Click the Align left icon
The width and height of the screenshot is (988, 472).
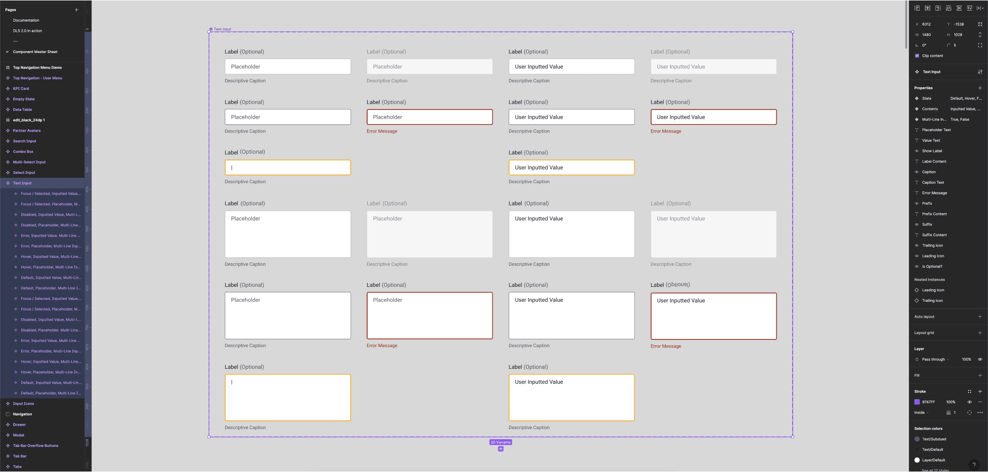tap(917, 8)
